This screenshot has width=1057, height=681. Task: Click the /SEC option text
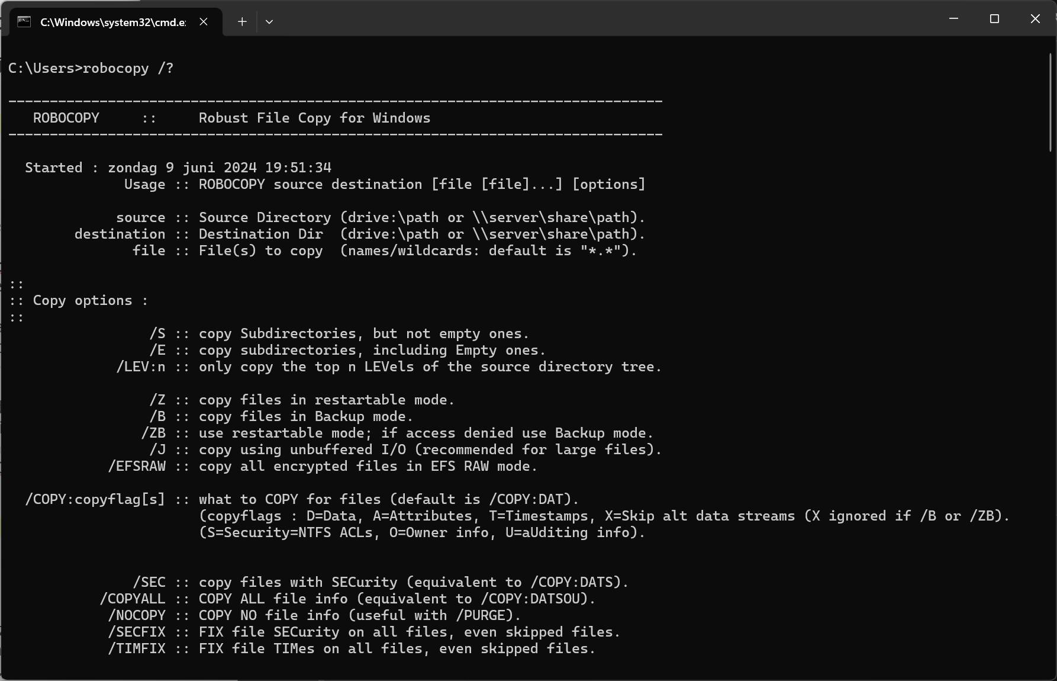click(149, 583)
